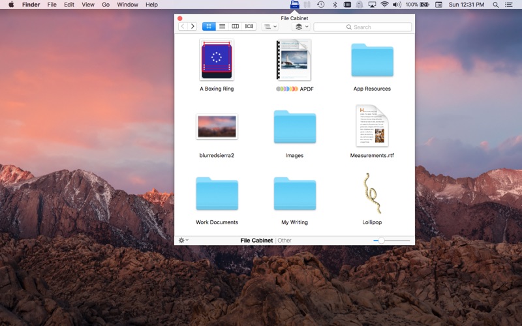Click the Bluetooth status icon

335,5
